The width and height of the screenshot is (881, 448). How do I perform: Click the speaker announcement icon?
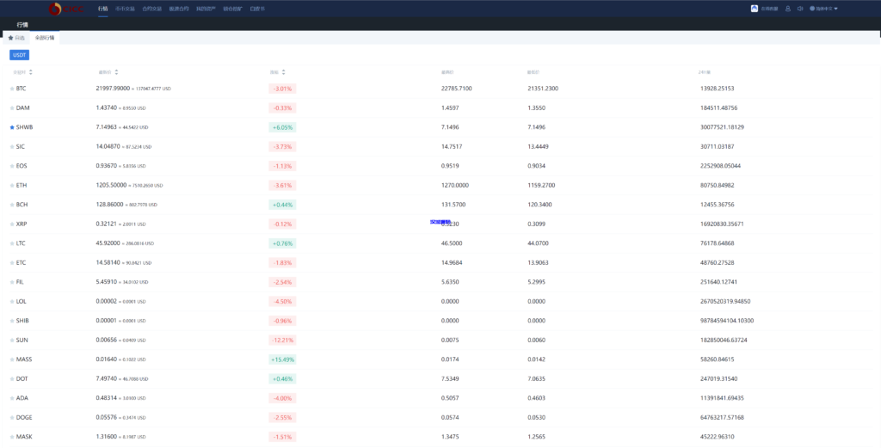click(x=799, y=9)
